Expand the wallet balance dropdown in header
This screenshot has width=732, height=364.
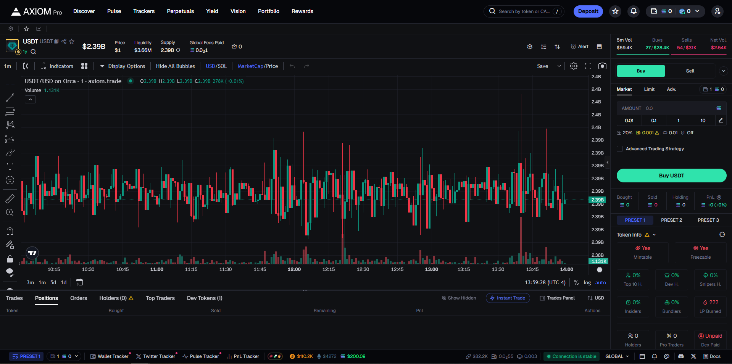(x=697, y=11)
